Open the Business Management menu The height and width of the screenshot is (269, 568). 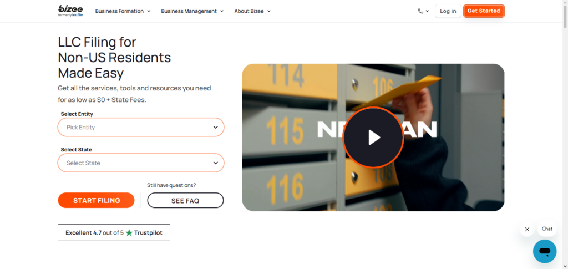point(192,11)
